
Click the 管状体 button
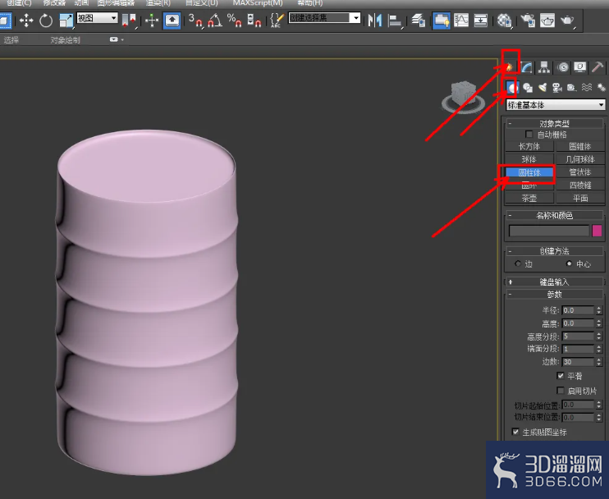580,172
